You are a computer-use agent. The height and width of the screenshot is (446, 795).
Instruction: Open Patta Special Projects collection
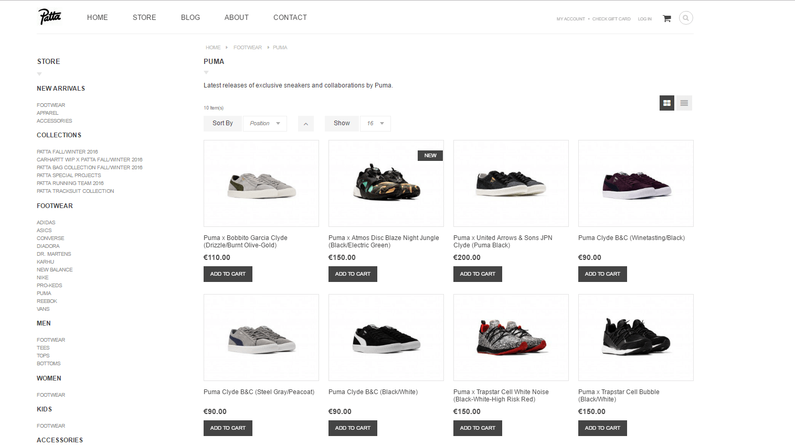[69, 176]
